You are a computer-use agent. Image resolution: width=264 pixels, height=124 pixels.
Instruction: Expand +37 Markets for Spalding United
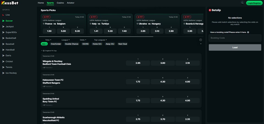coord(48,105)
